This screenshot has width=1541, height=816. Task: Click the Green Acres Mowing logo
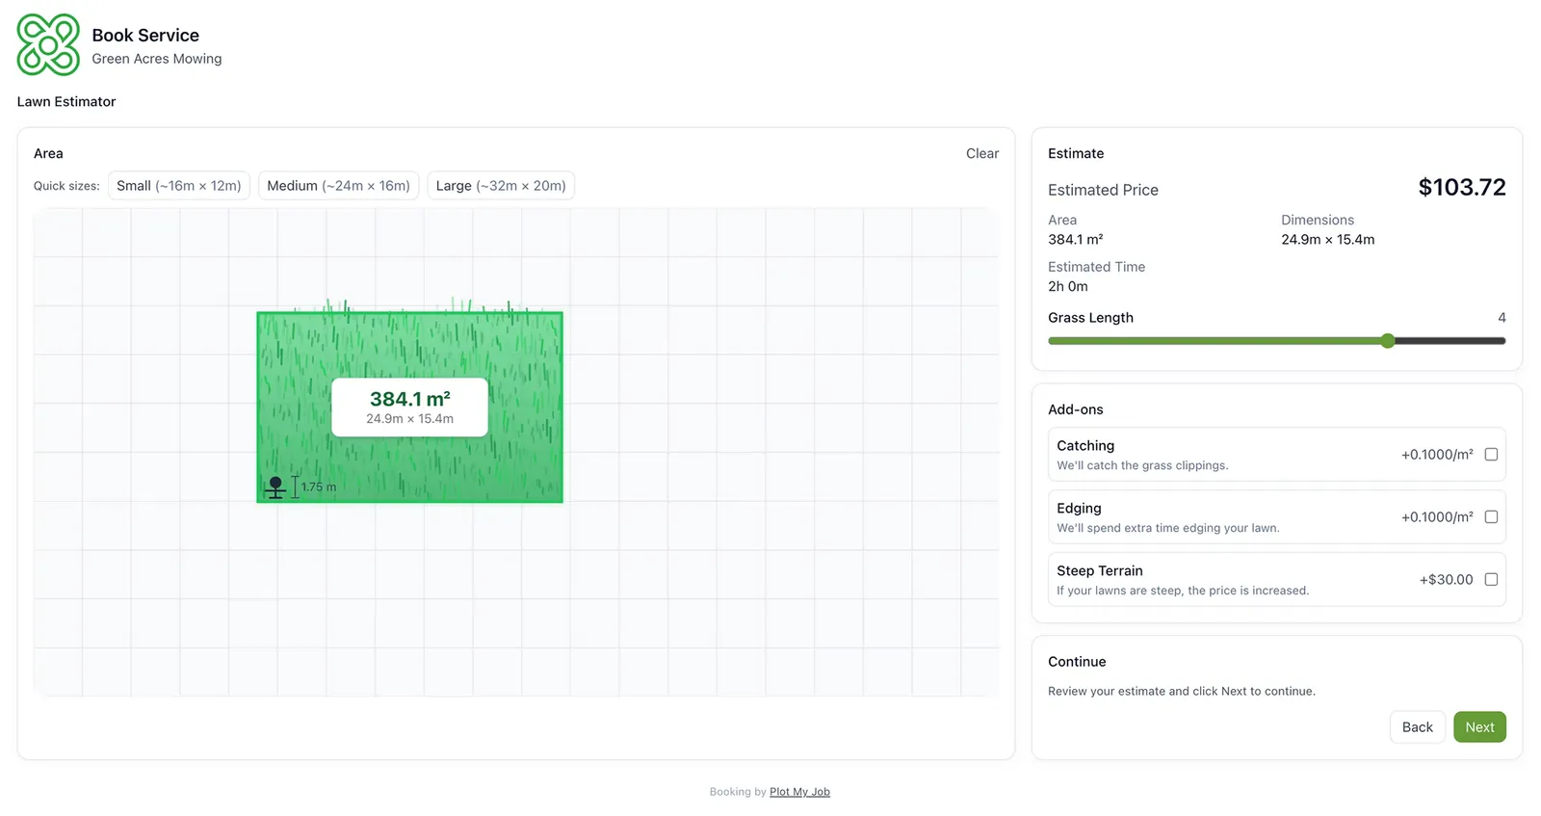pyautogui.click(x=48, y=45)
